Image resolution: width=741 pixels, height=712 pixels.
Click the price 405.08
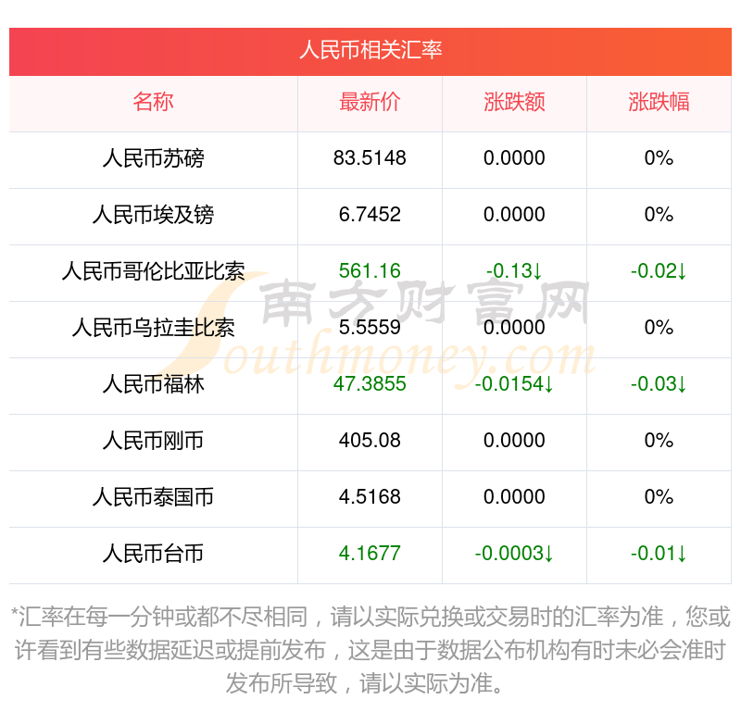[x=370, y=441]
